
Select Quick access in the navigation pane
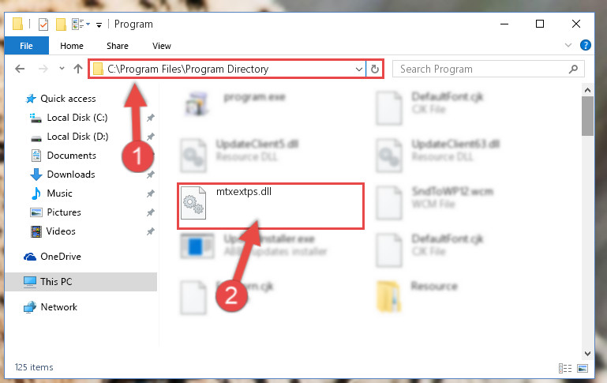(x=68, y=99)
